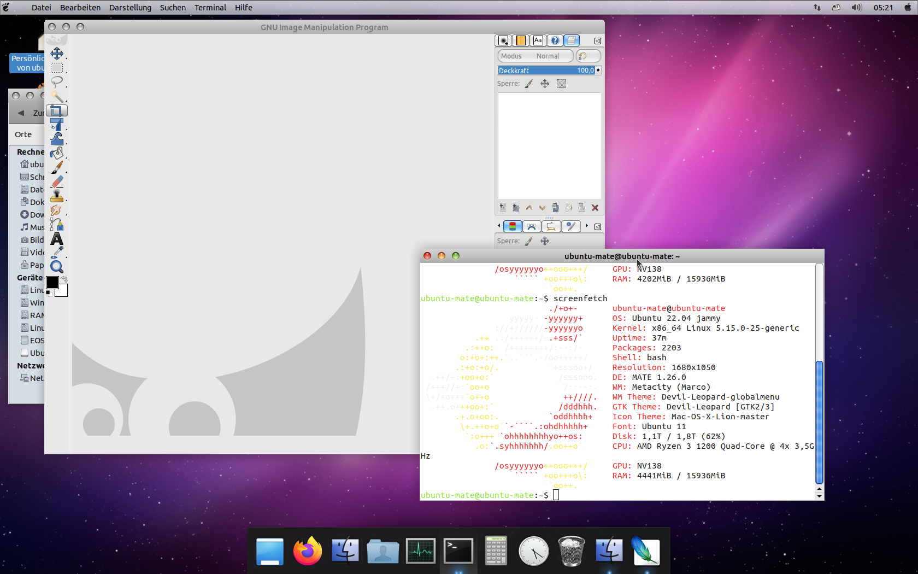Image resolution: width=918 pixels, height=574 pixels.
Task: Open the Hilfe menu
Action: point(244,8)
